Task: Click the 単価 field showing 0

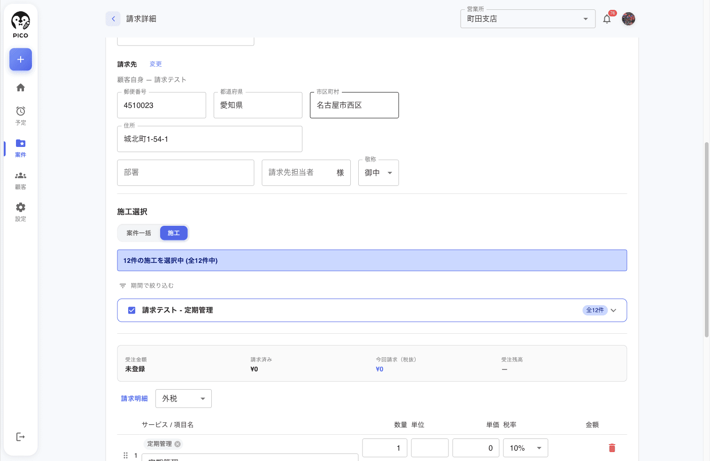Action: (476, 448)
